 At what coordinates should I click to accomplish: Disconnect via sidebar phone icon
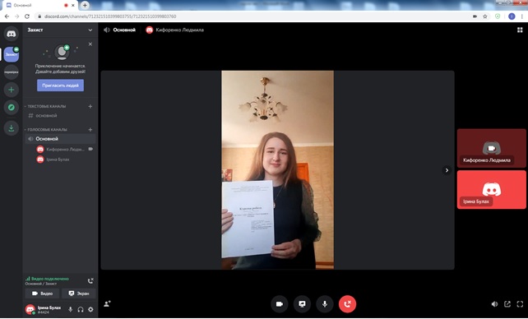pos(90,280)
